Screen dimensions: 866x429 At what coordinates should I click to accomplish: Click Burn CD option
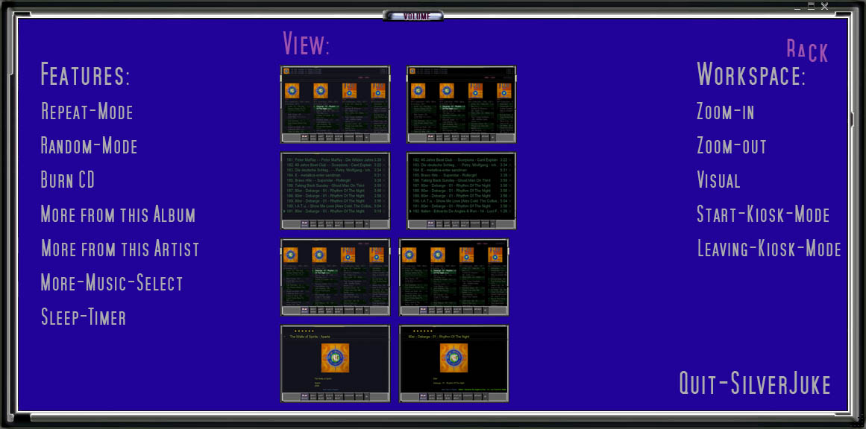click(68, 180)
